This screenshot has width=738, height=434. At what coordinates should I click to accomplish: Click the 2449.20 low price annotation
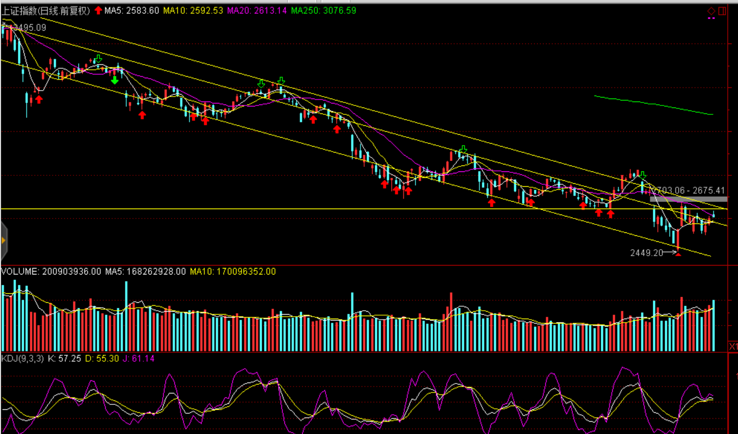[x=646, y=253]
